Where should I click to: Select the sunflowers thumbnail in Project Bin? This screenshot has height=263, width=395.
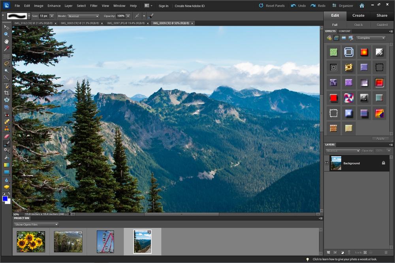(31, 242)
